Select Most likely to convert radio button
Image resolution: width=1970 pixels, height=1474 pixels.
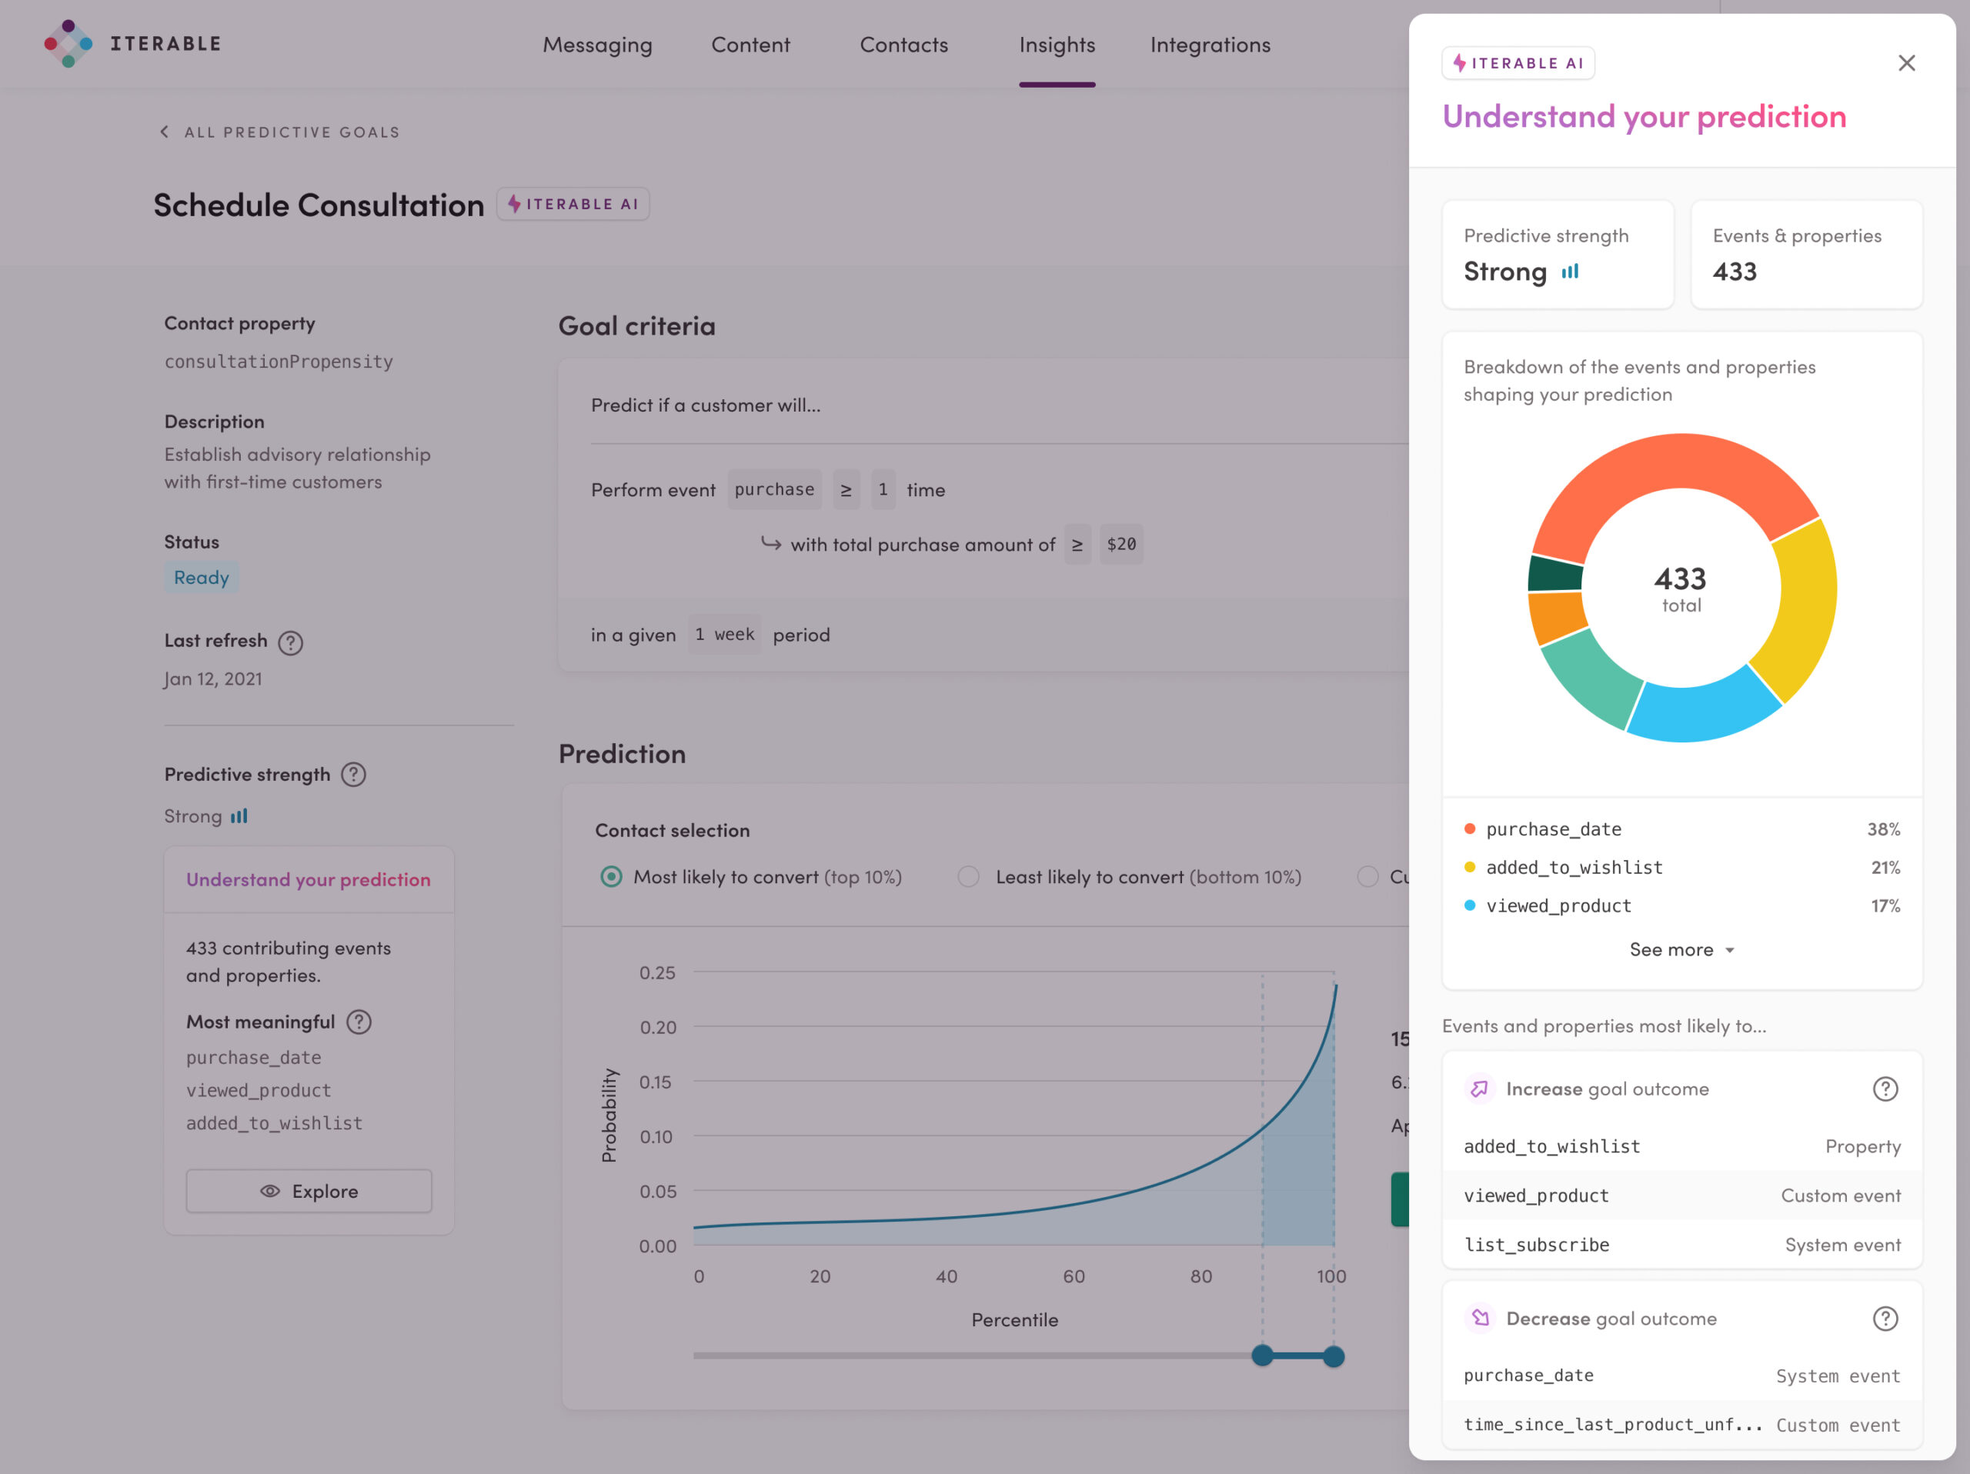pos(609,876)
